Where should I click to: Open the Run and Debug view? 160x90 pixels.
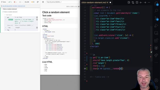pos(156,25)
